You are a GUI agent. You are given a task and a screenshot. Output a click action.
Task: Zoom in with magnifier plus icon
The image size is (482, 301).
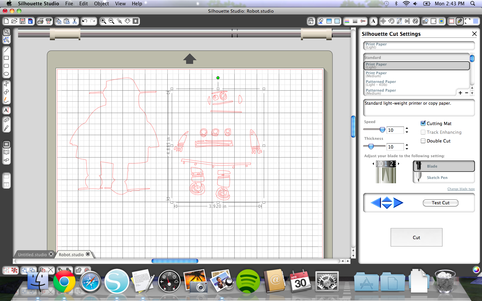(x=103, y=21)
